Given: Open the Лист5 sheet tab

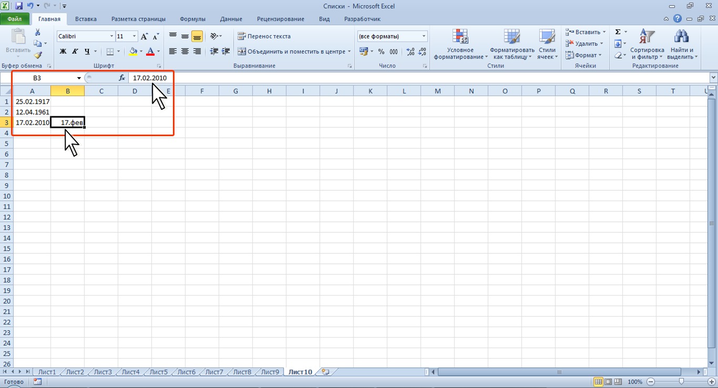Looking at the screenshot, I should pyautogui.click(x=158, y=372).
